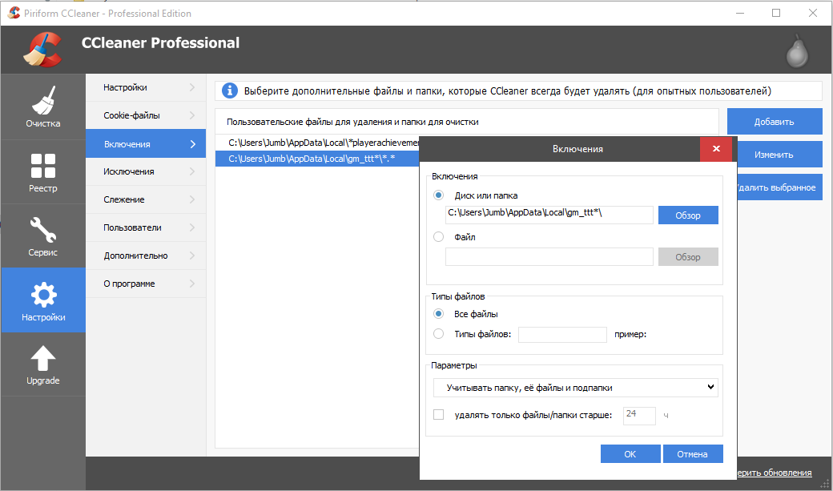Click Обзор button for folder path
833x491 pixels.
click(688, 215)
